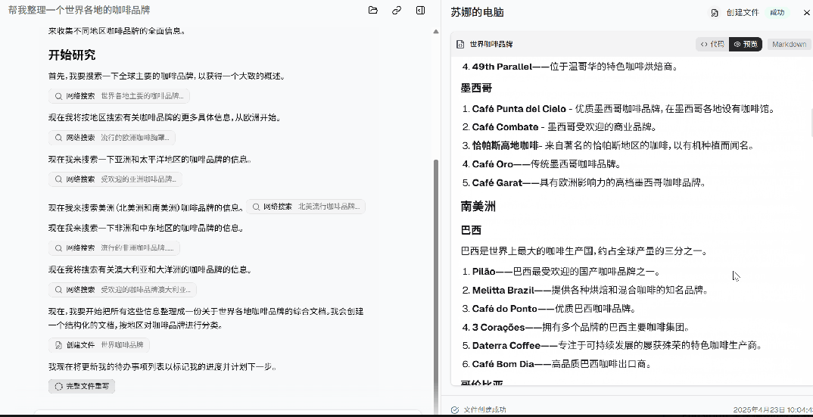Open search chip 北美流行咖啡品牌

coord(305,207)
